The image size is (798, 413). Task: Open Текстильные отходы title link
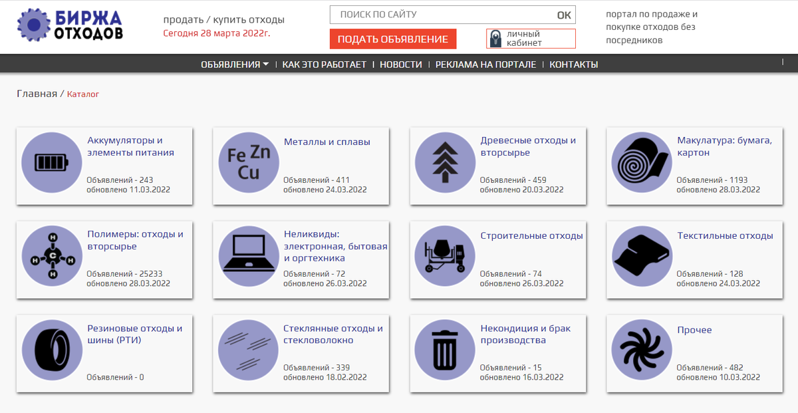click(725, 235)
